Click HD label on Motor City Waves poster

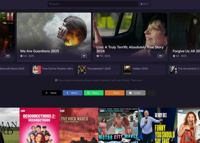102,111
